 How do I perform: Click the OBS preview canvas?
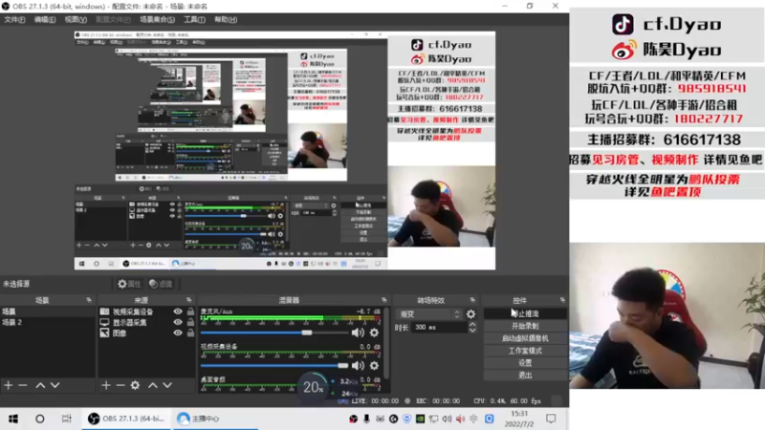tap(284, 151)
